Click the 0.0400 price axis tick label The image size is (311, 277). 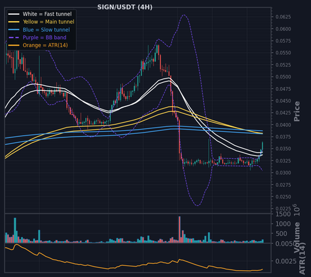pos(283,124)
